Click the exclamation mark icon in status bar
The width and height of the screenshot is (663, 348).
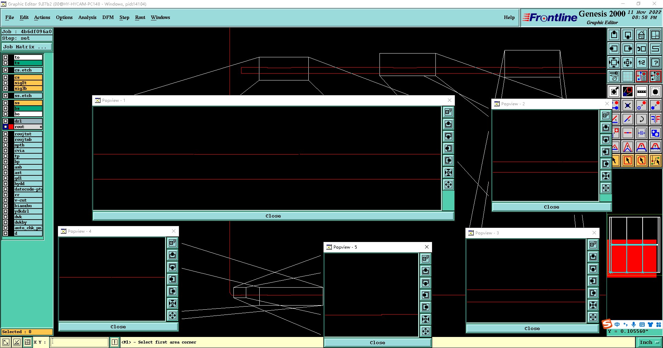[x=115, y=342]
